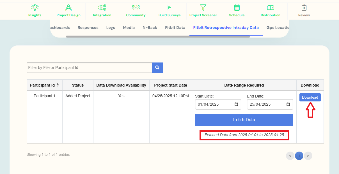The image size is (339, 174).
Task: Click the Status column header
Action: (x=78, y=85)
